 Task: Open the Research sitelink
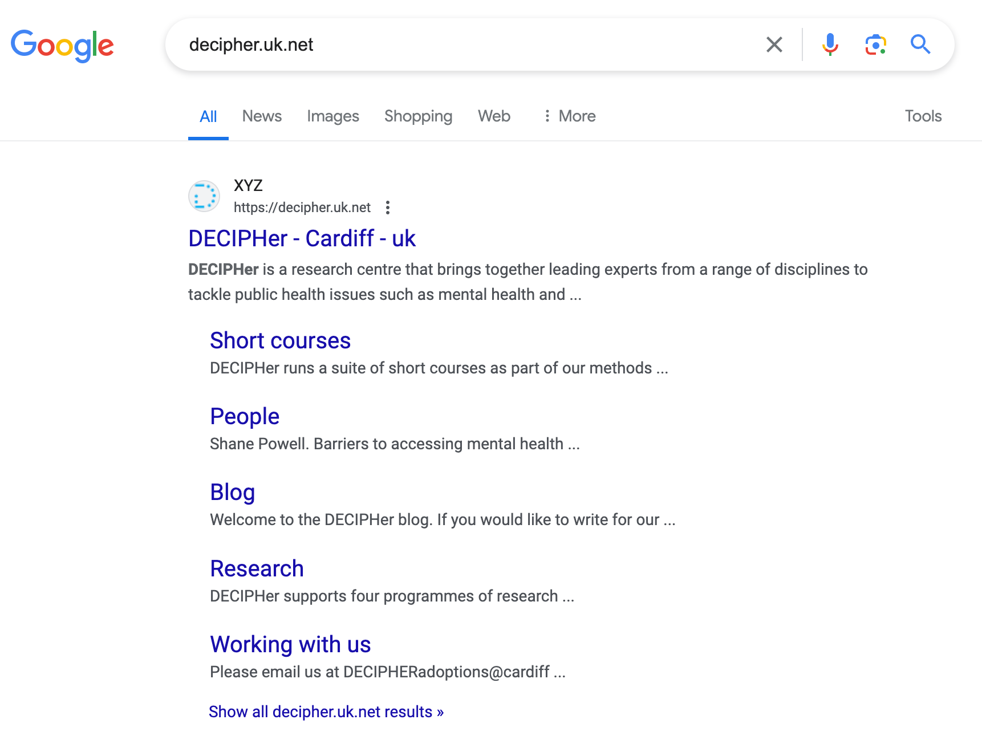[x=257, y=568]
